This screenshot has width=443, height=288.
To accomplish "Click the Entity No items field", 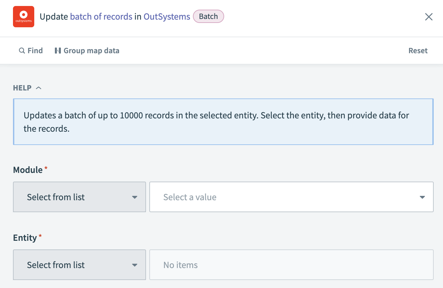I will pyautogui.click(x=291, y=265).
